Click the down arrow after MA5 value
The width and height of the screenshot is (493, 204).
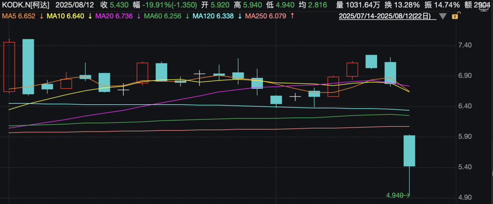tap(42, 16)
